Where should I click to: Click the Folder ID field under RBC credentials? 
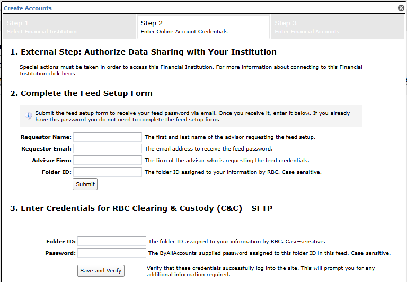pos(112,241)
